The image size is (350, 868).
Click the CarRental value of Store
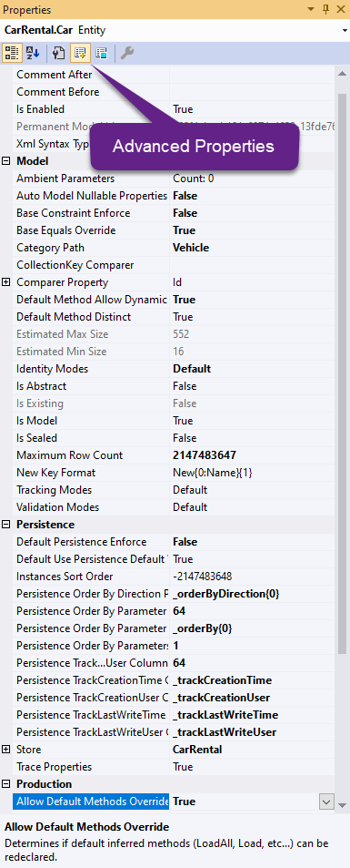click(x=197, y=750)
